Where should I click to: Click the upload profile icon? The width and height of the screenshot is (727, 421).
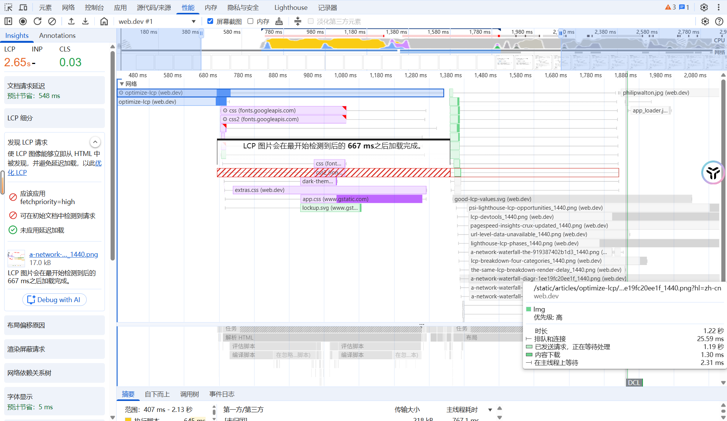[x=71, y=22]
